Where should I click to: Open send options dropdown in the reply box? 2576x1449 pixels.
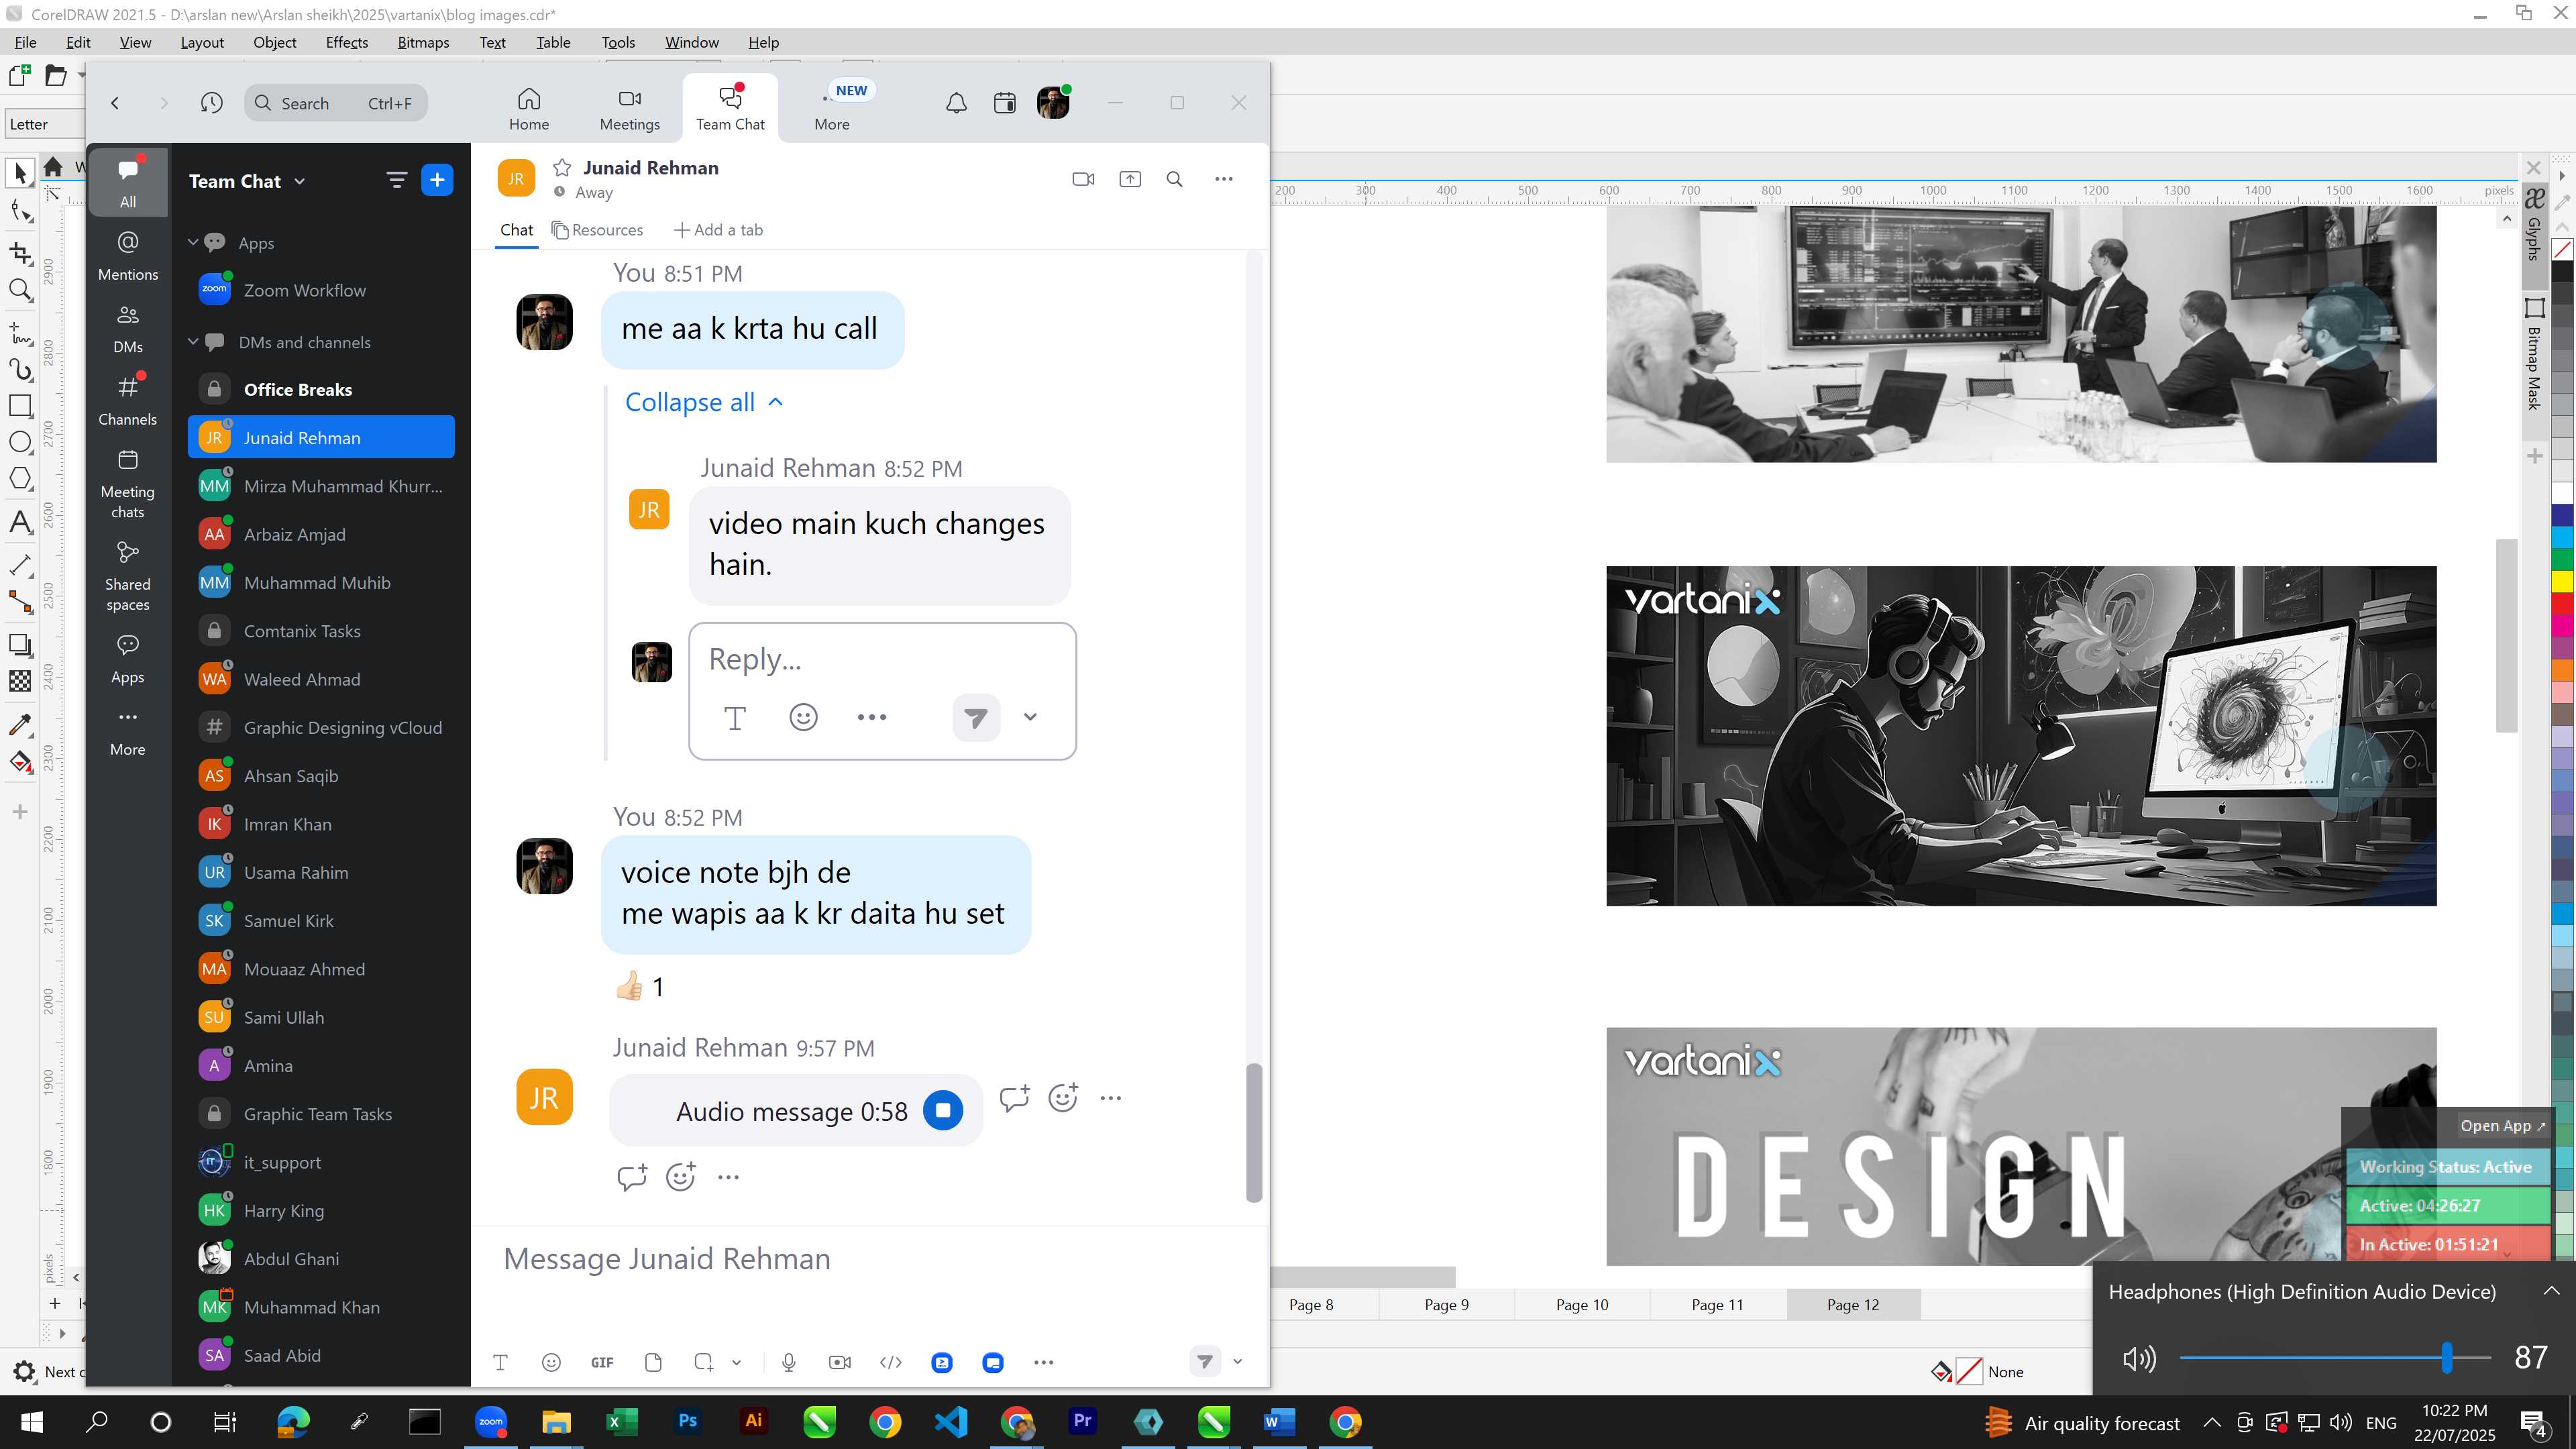tap(1030, 717)
